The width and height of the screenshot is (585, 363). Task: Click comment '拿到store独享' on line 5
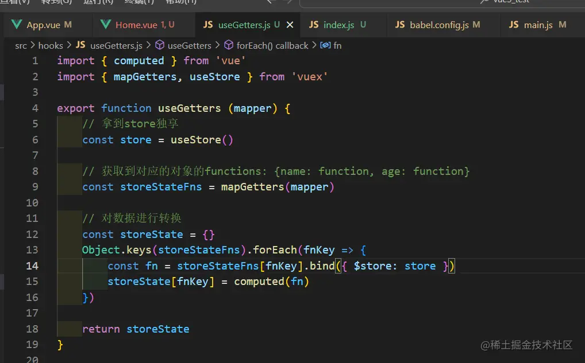tap(140, 124)
